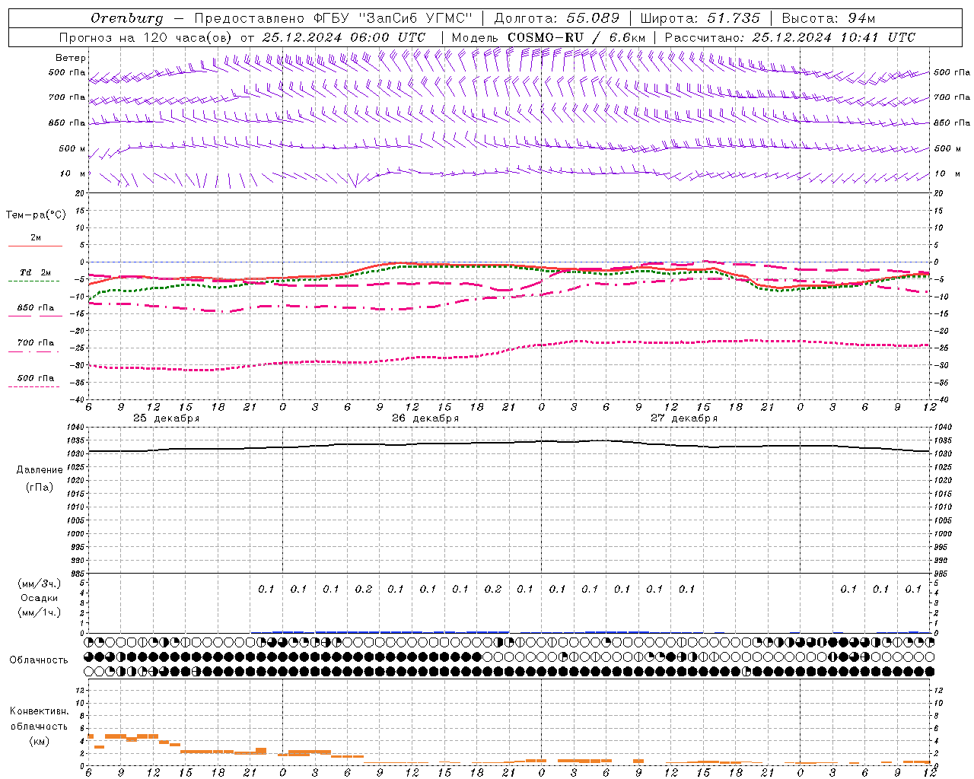The width and height of the screenshot is (974, 779).
Task: Click the Осадки precipitation label
Action: pyautogui.click(x=40, y=599)
